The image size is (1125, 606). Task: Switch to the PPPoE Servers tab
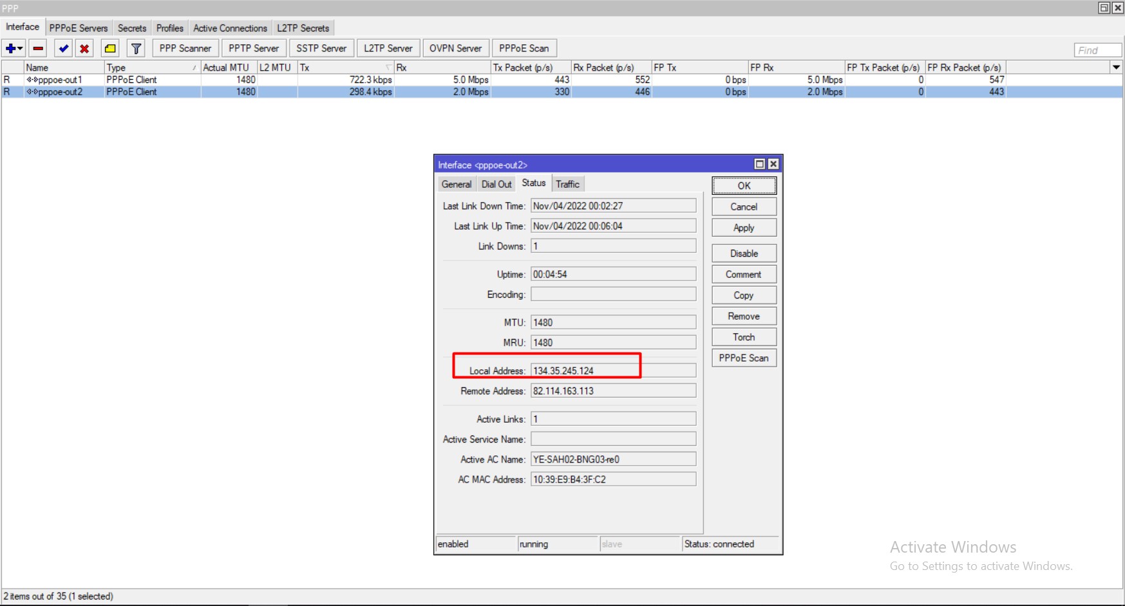tap(79, 28)
